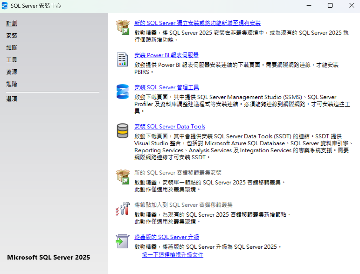The height and width of the screenshot is (274, 360).
Task: Click the failover cluster installation box icon
Action: coord(123,177)
